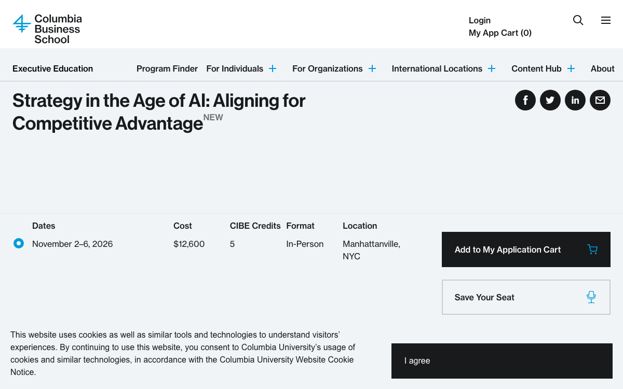Open My App Cart (0)

tap(500, 33)
